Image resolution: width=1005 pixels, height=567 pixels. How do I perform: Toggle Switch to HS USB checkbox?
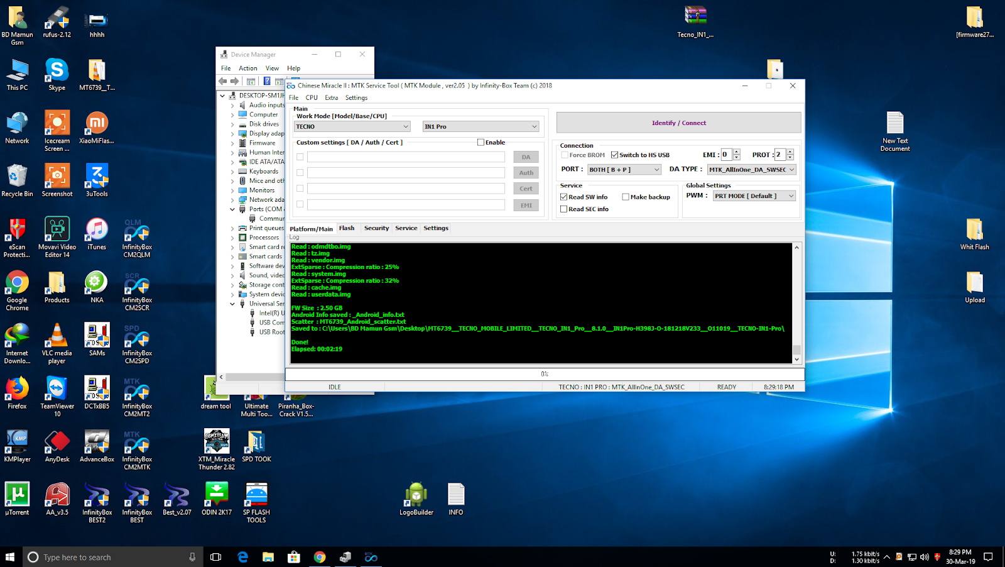click(x=614, y=155)
